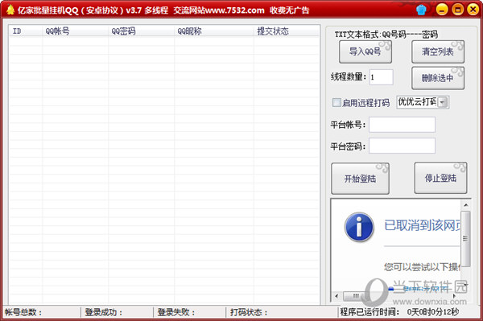Click the 程序已运行时间 status entry
This screenshot has width=483, height=321.
point(399,312)
